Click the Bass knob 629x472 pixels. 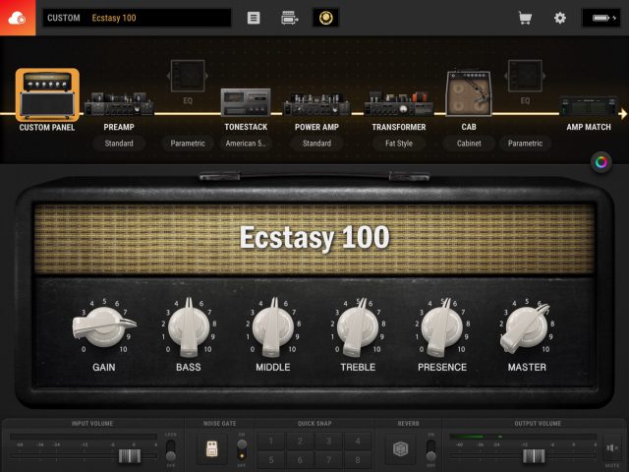pyautogui.click(x=189, y=327)
